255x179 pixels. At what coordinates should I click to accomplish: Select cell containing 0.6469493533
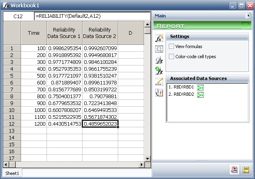click(100, 110)
